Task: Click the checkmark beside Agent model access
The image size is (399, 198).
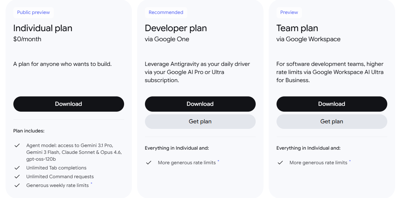Action: (x=17, y=145)
